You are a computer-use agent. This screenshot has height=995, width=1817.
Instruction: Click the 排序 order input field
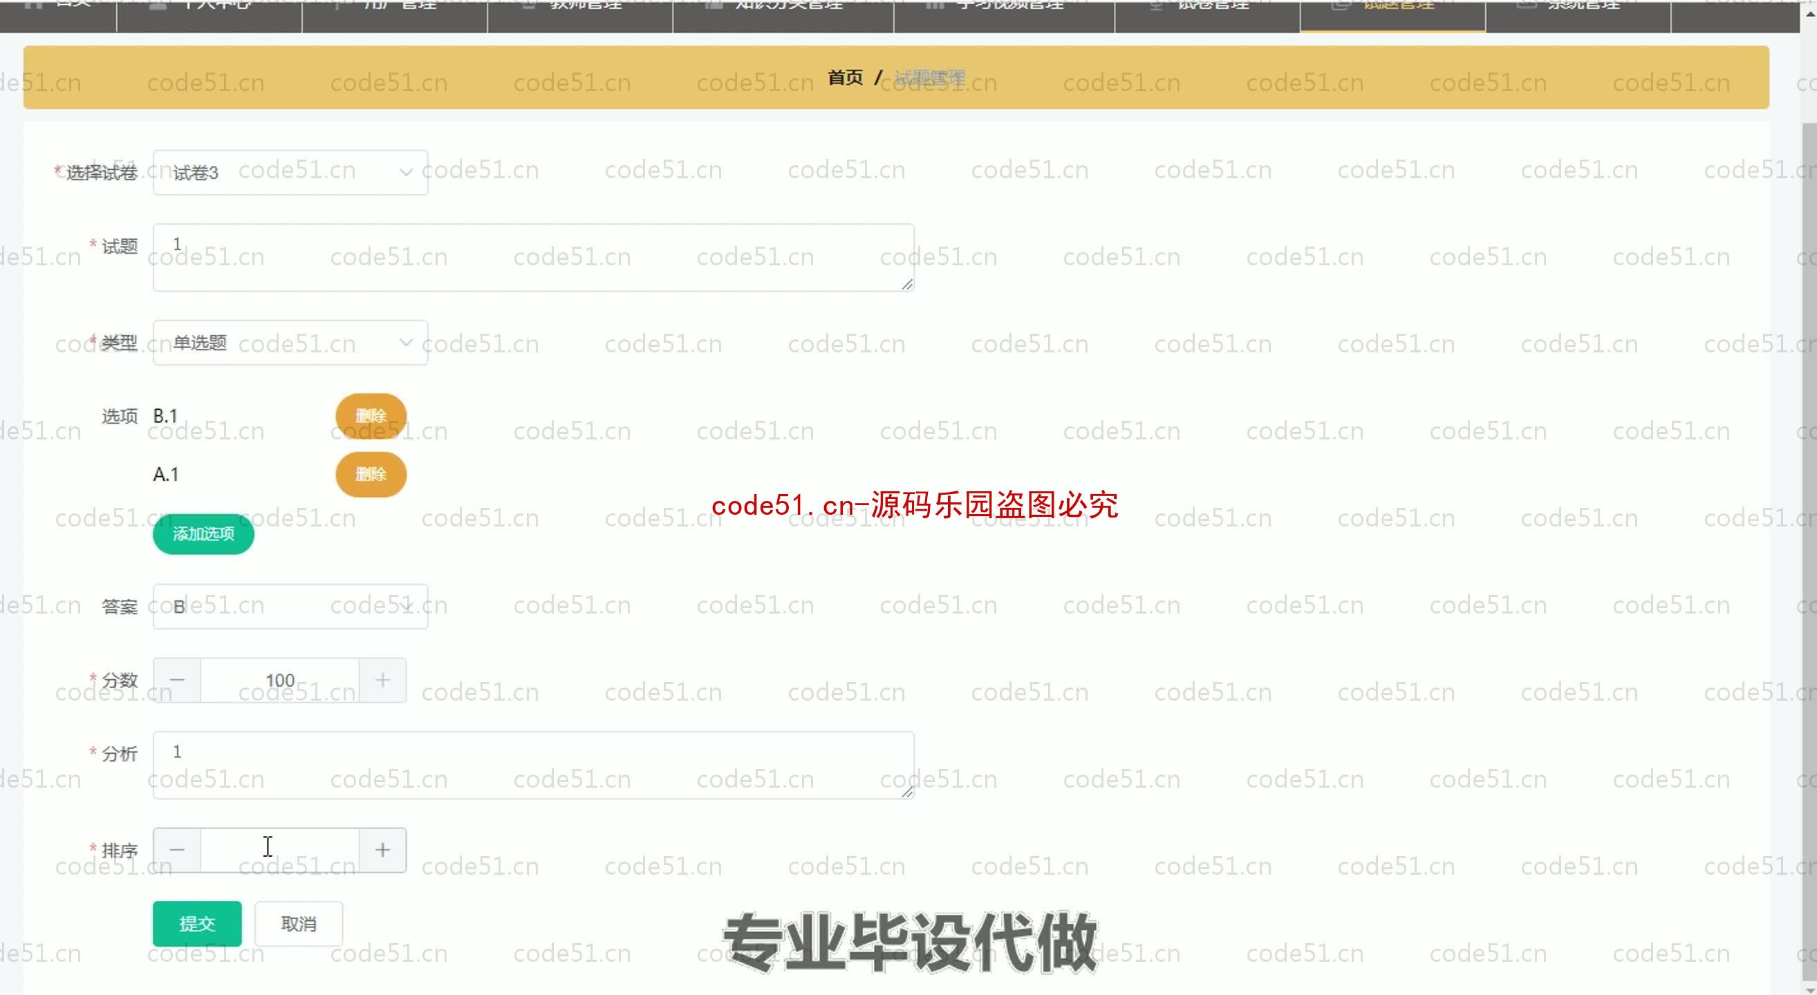[279, 848]
